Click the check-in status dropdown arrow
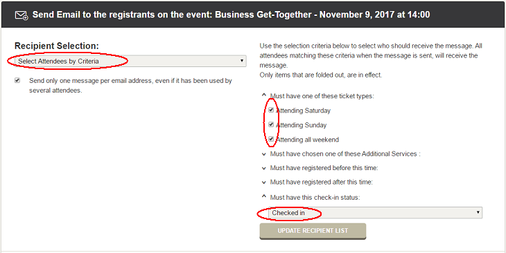This screenshot has height=253, width=506. [478, 212]
